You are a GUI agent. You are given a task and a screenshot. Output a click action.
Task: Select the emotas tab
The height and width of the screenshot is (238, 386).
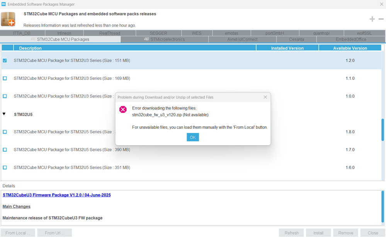(x=232, y=33)
